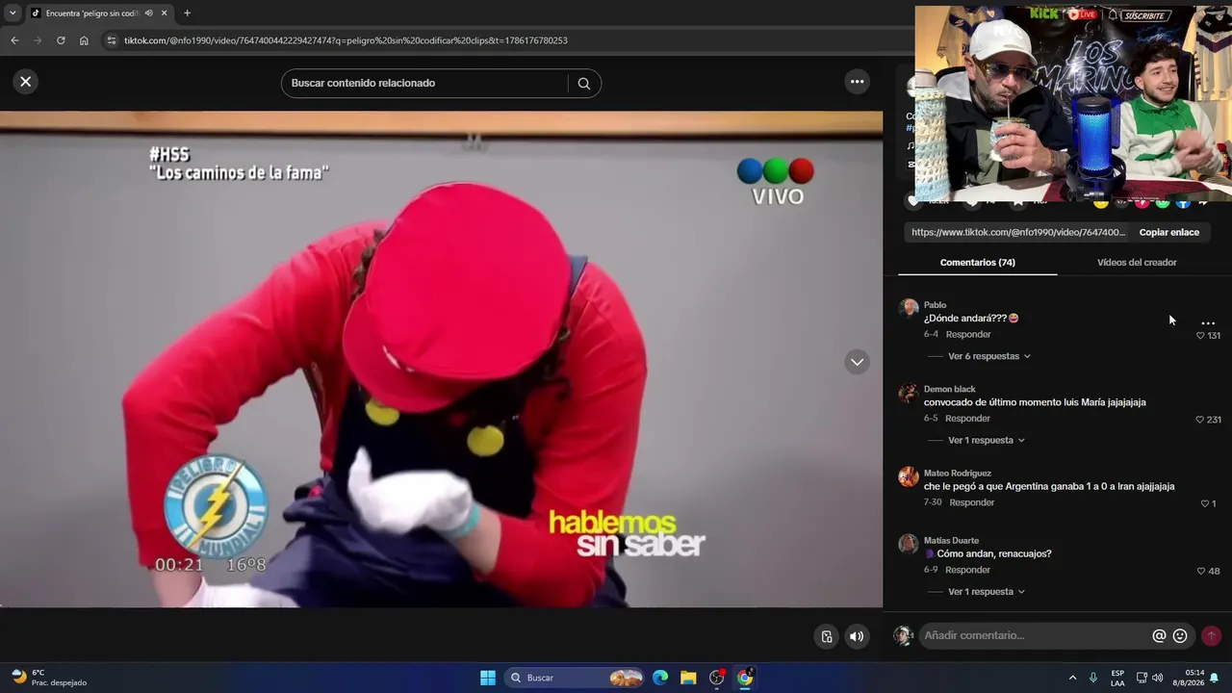Reply to Matías Duarte's comment
The image size is (1232, 693).
pyautogui.click(x=967, y=570)
